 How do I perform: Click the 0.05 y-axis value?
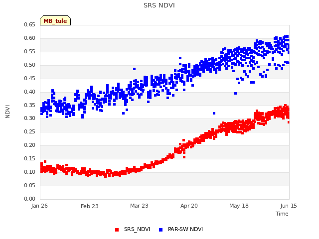(29, 185)
